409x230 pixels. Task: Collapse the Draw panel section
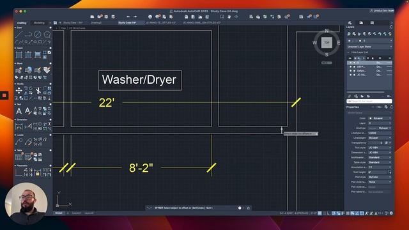(15, 27)
